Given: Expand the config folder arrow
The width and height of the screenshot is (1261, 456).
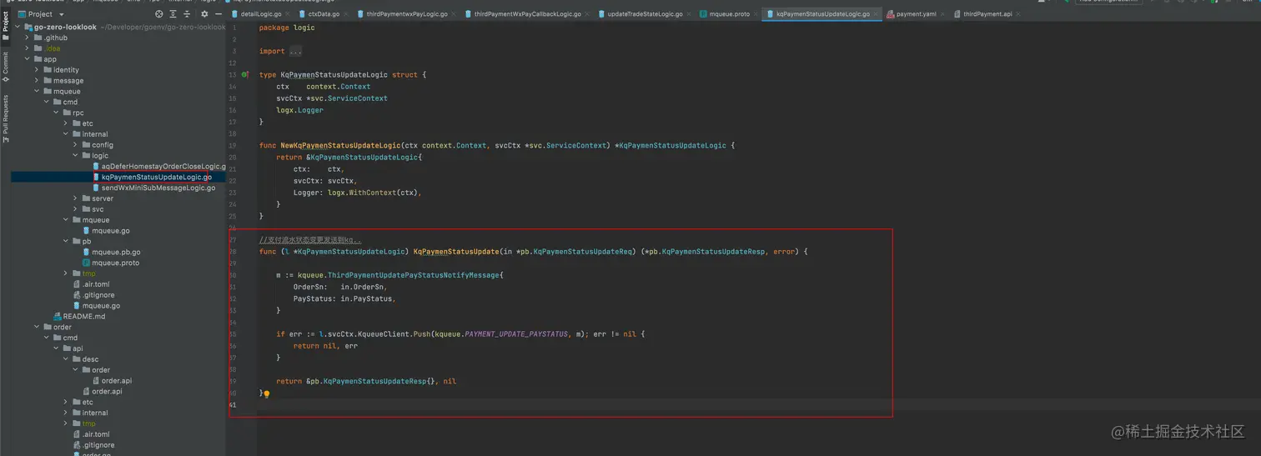Looking at the screenshot, I should [75, 145].
